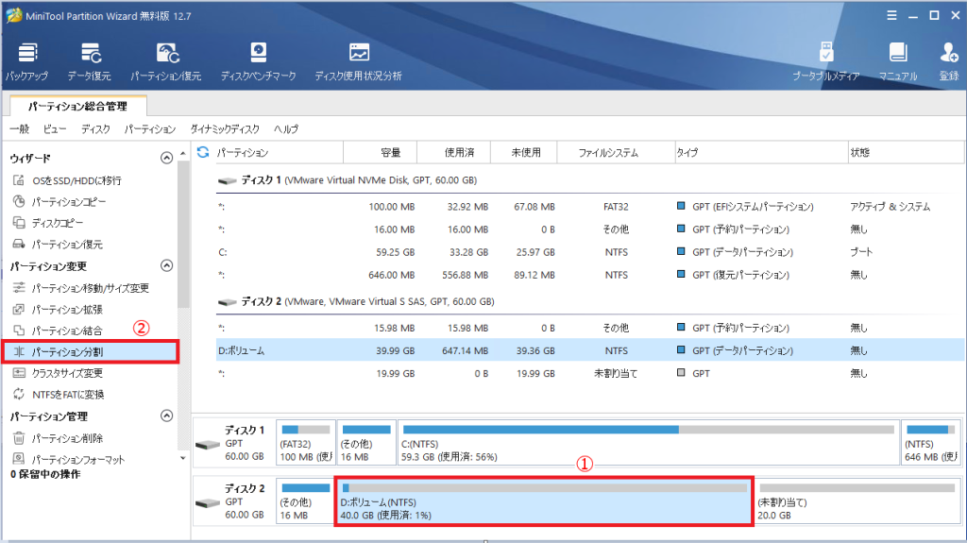The image size is (967, 543).
Task: Sort by 状態 column header
Action: click(907, 152)
